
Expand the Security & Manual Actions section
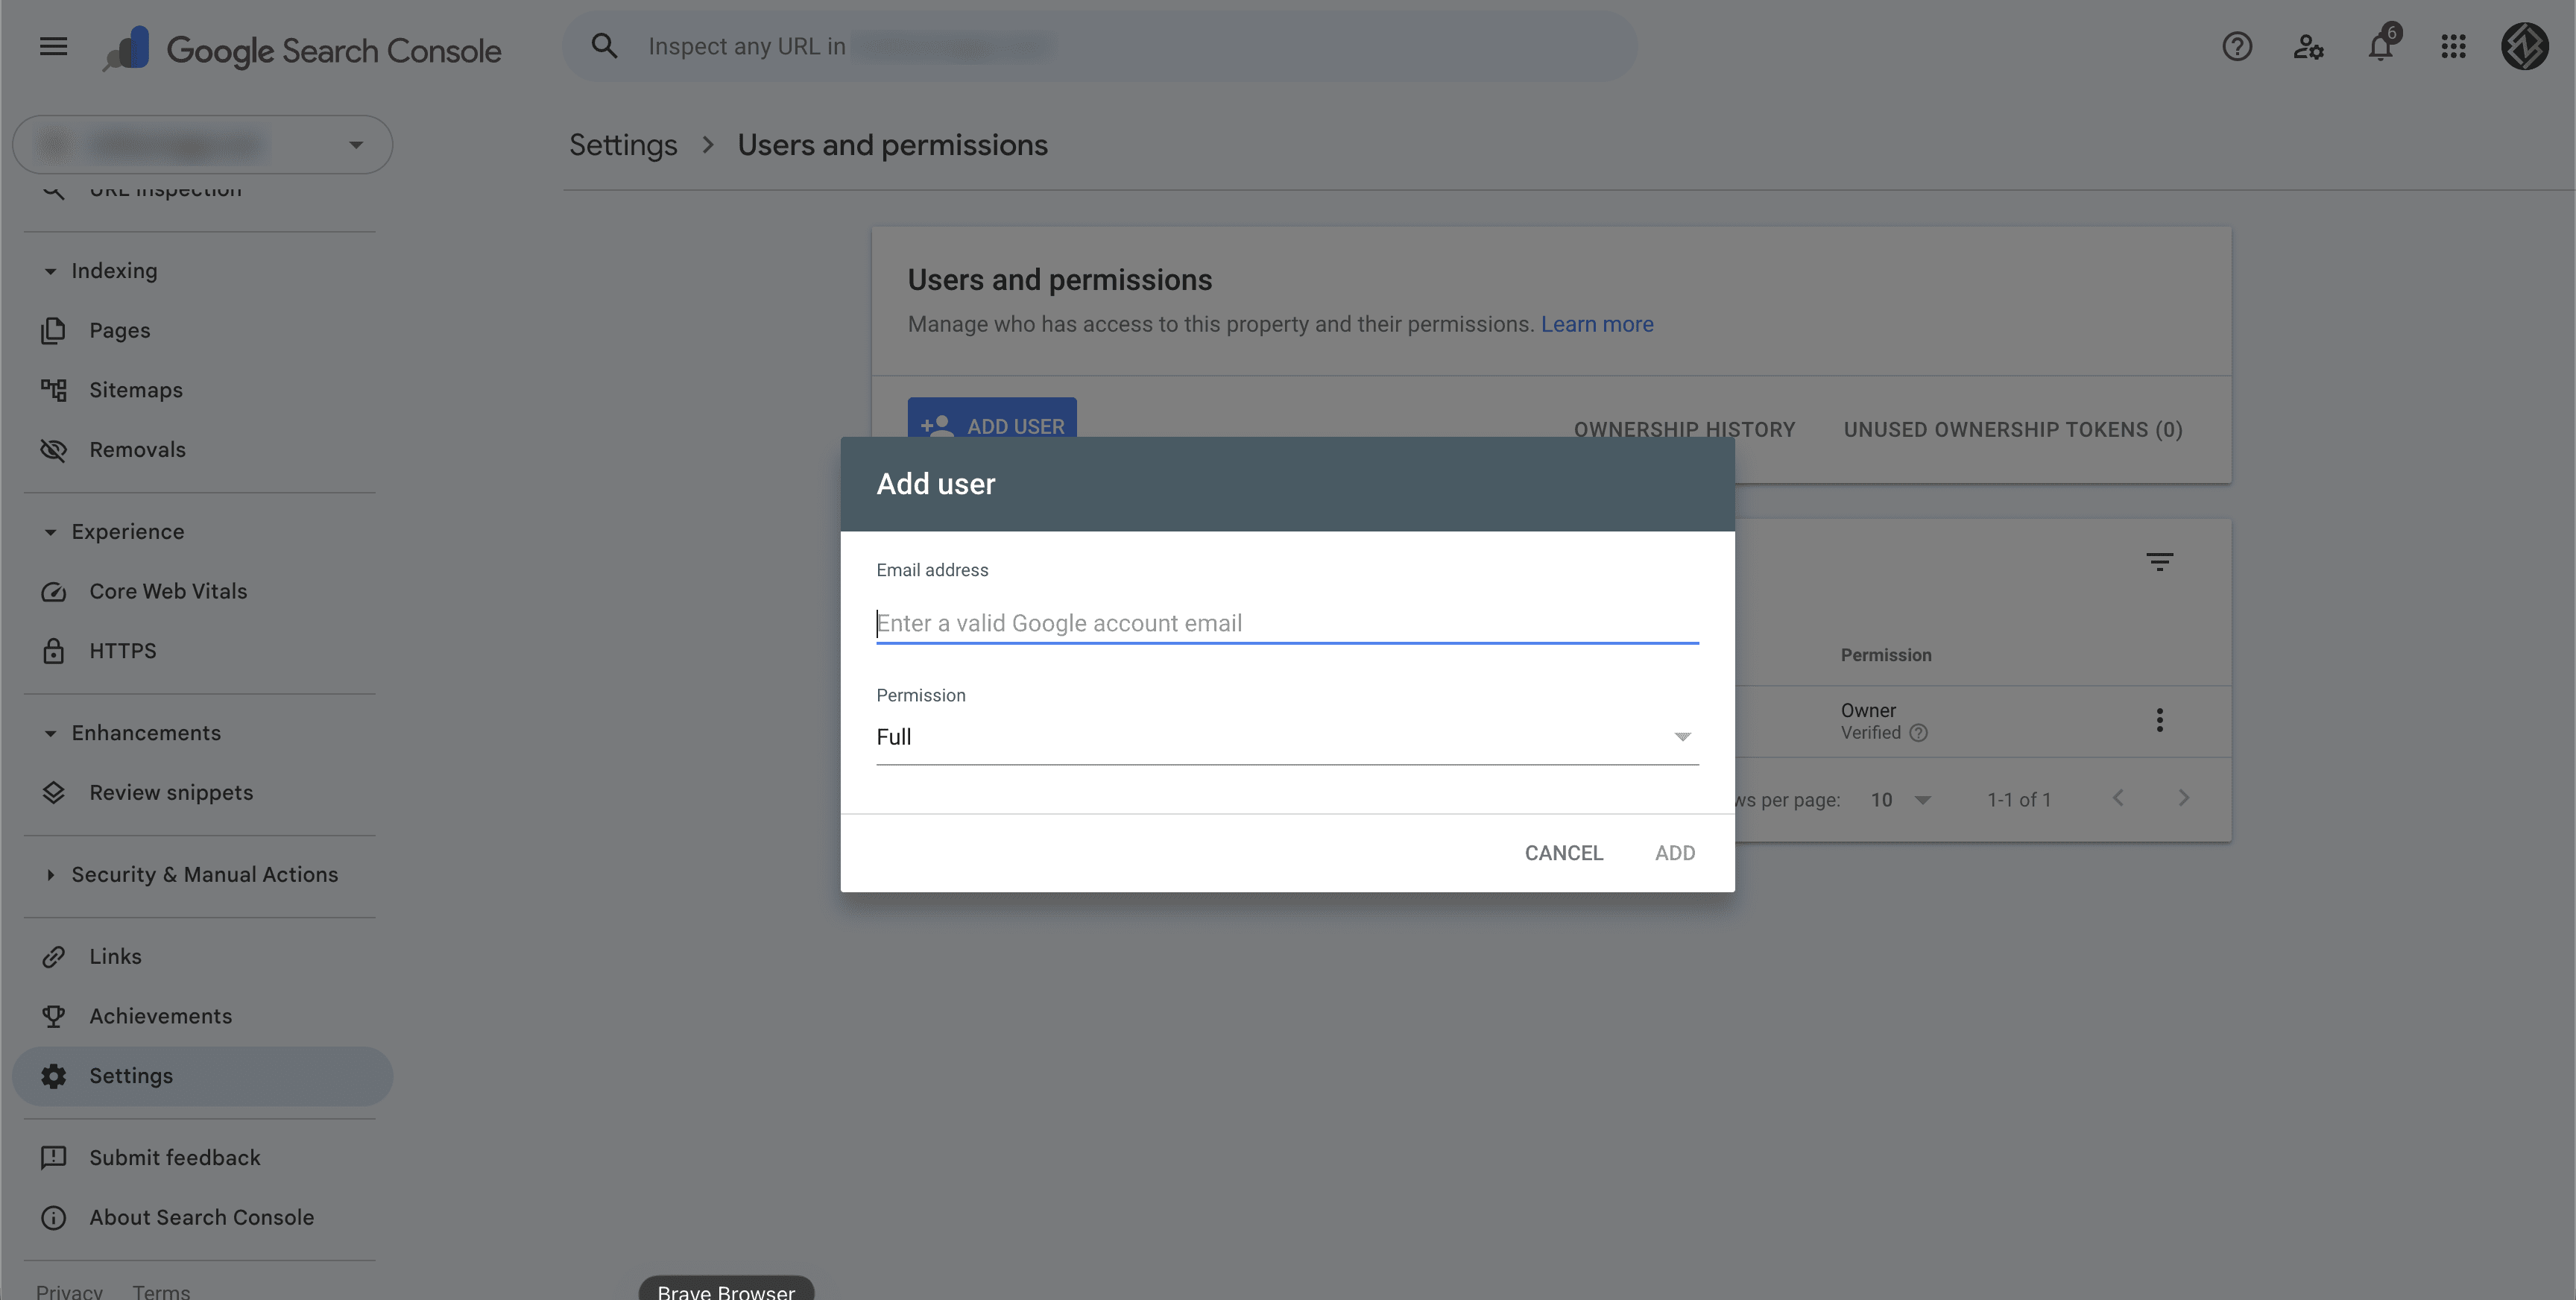(51, 874)
